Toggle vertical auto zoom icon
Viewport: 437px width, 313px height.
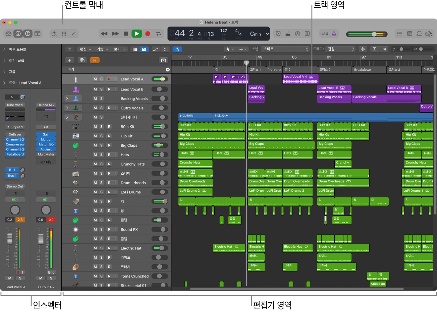click(x=375, y=49)
